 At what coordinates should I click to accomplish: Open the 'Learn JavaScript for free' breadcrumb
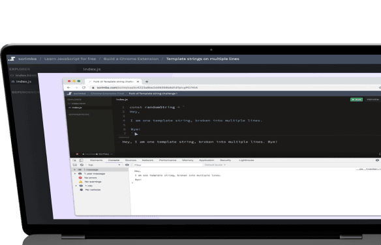pyautogui.click(x=70, y=59)
